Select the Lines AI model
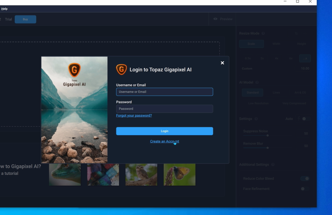The width and height of the screenshot is (332, 215). 276,92
